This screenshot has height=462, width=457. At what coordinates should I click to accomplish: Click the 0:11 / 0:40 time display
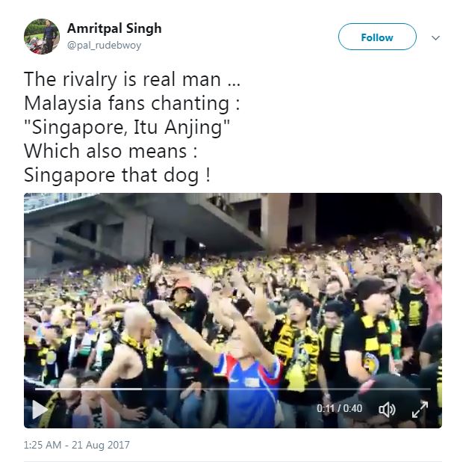click(x=339, y=409)
